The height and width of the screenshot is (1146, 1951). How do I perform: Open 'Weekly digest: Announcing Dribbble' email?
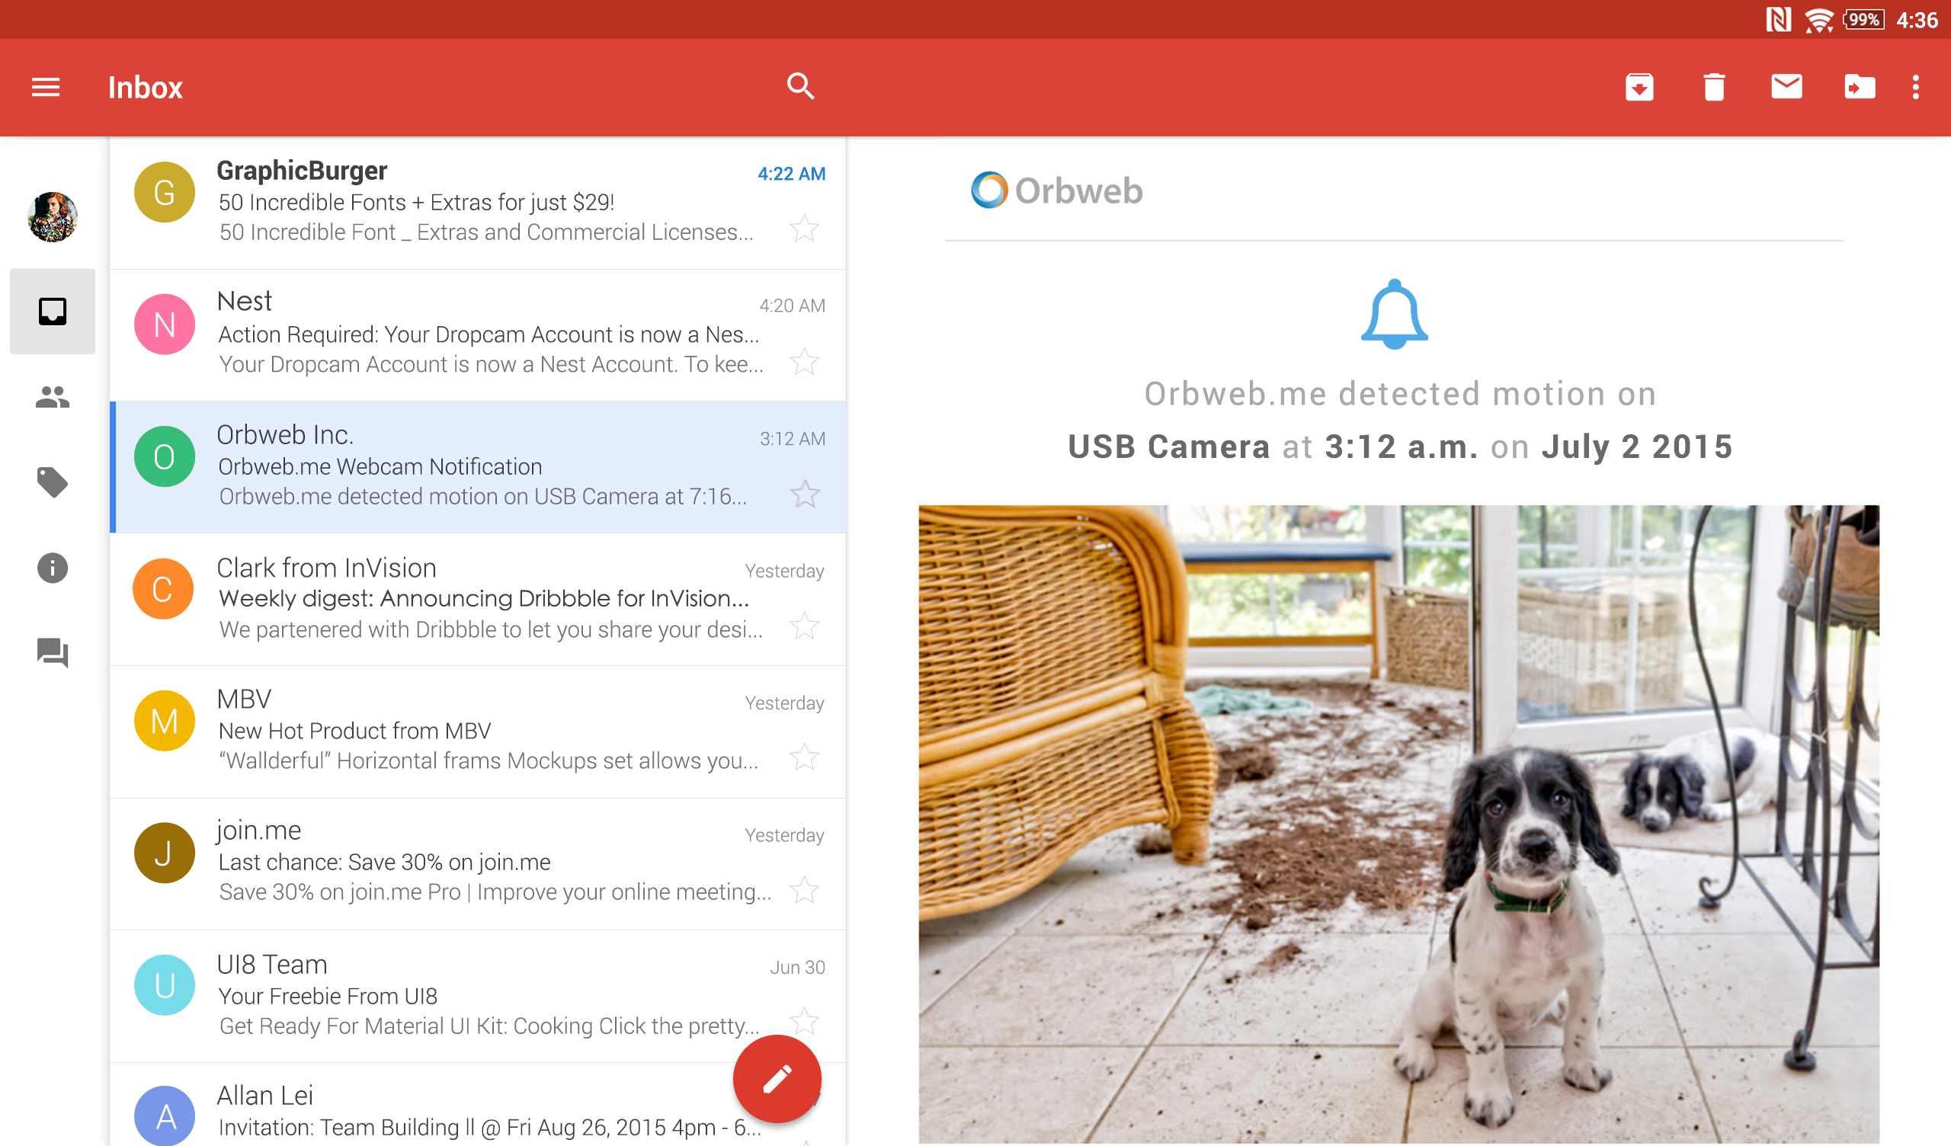pyautogui.click(x=478, y=600)
